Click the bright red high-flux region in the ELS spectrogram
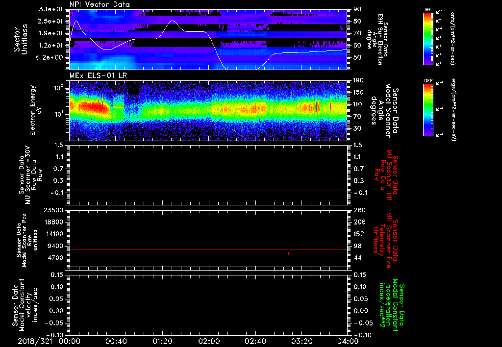502x347 pixels. [x=93, y=107]
